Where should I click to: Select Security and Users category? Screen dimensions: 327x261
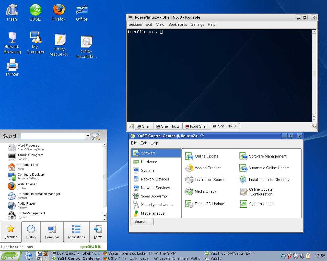pyautogui.click(x=157, y=205)
